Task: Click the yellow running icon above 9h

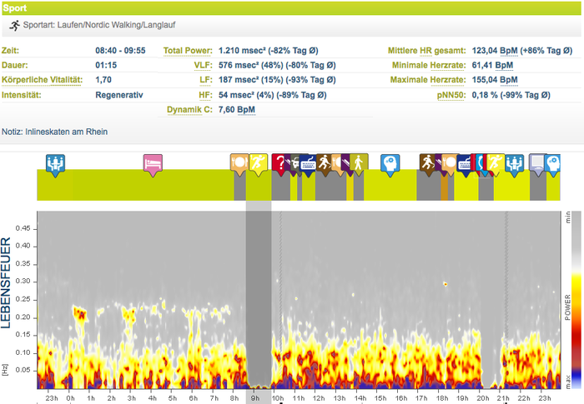Action: tap(258, 162)
